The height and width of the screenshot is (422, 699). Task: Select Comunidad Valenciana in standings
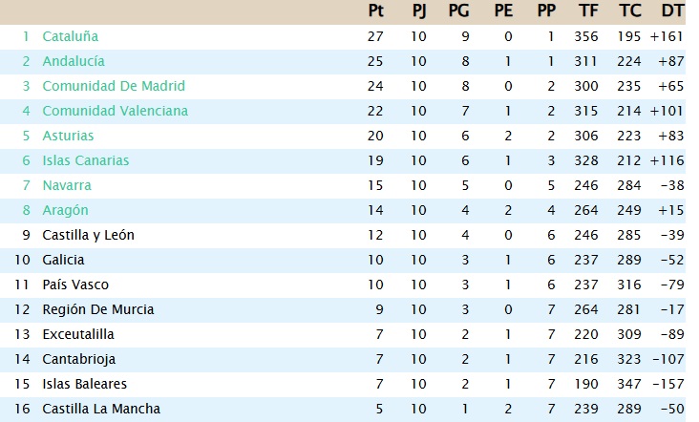tap(115, 111)
